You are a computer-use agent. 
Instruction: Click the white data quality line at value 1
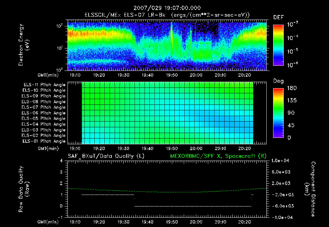tap(108, 195)
